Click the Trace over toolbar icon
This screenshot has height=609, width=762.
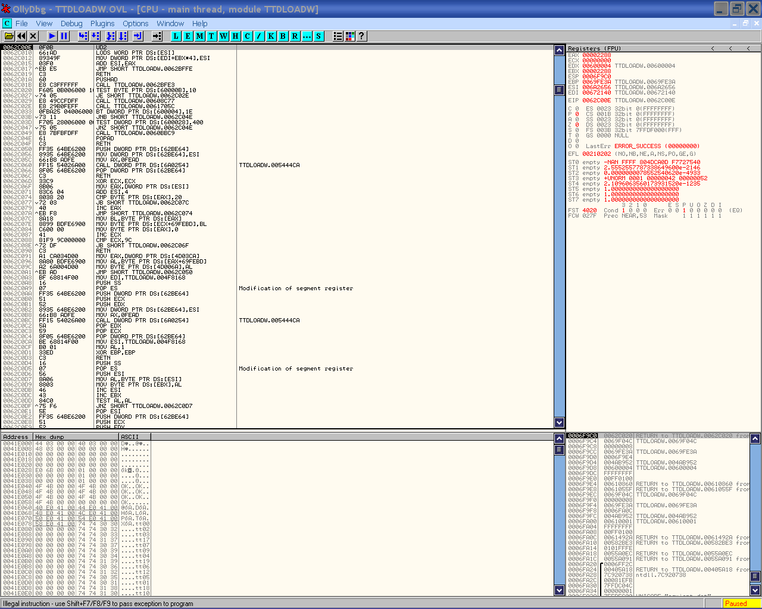coord(123,36)
